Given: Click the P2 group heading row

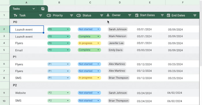Looking at the screenshot, I should 104,85.
